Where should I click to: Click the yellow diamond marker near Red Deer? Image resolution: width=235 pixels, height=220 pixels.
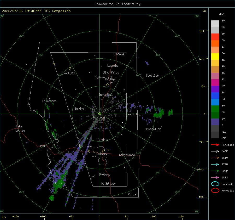[x=107, y=85]
